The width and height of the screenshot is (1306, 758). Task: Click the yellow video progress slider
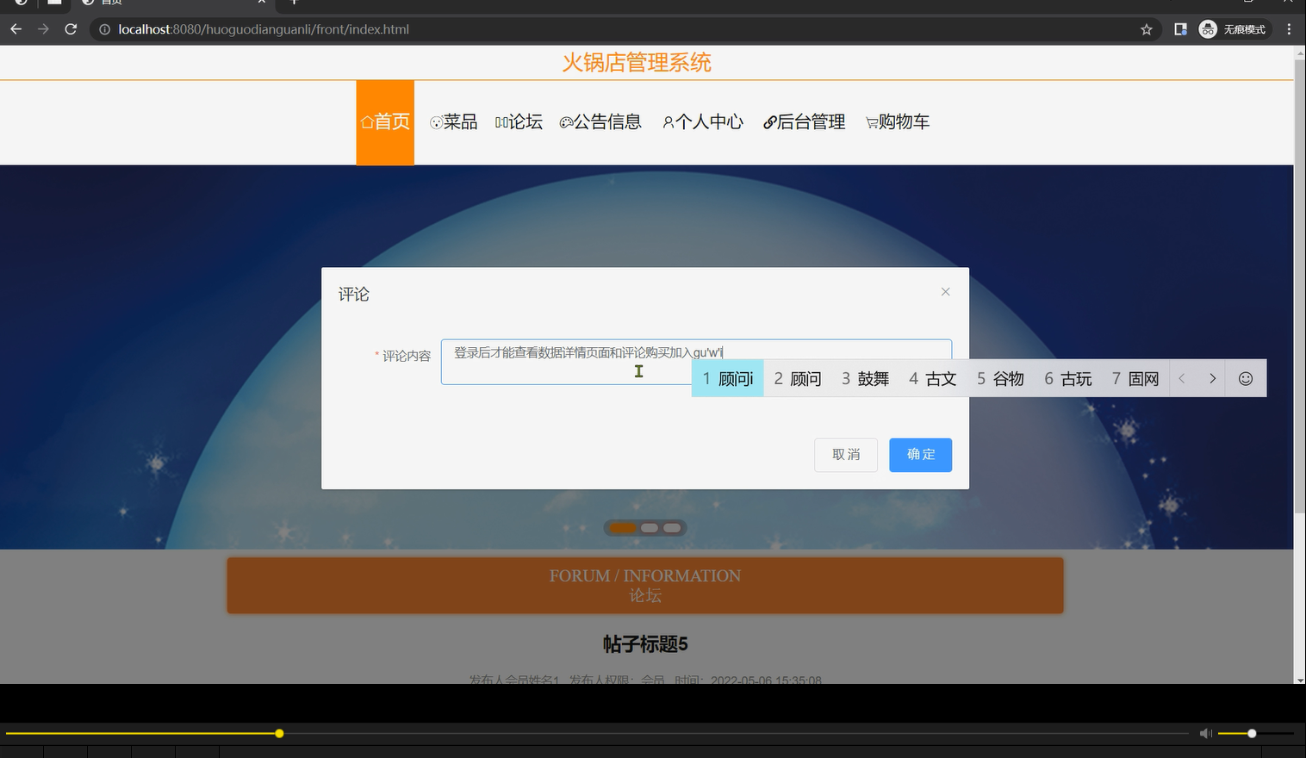pos(278,732)
